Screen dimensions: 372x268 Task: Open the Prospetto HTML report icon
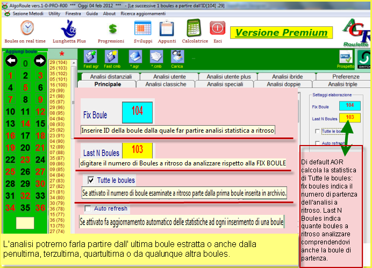345,57
